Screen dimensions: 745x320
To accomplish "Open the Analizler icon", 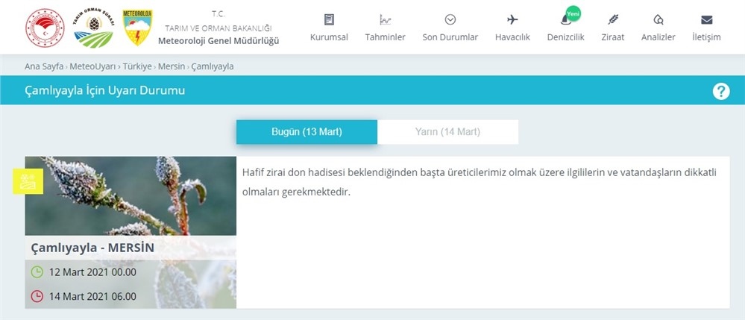I will [658, 19].
